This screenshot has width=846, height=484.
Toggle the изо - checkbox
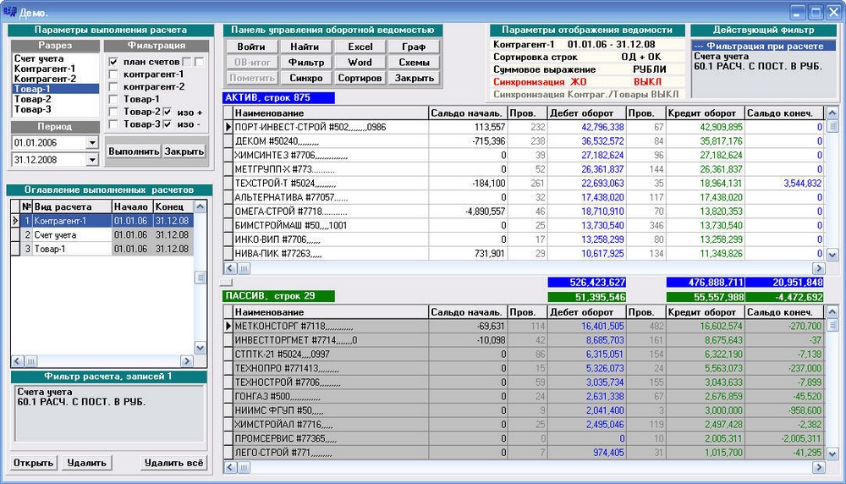tap(168, 124)
